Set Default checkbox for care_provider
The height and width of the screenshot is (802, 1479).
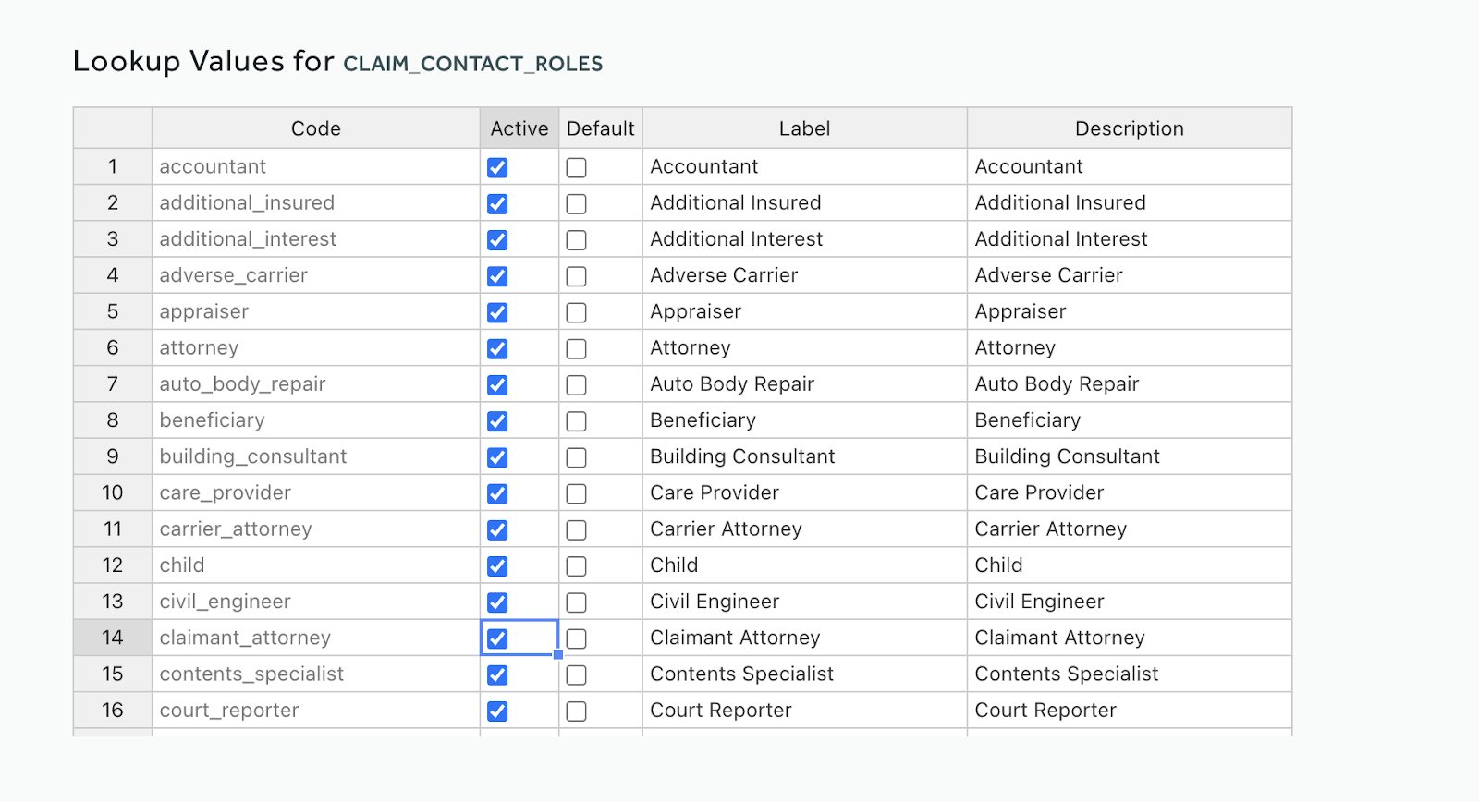[576, 493]
